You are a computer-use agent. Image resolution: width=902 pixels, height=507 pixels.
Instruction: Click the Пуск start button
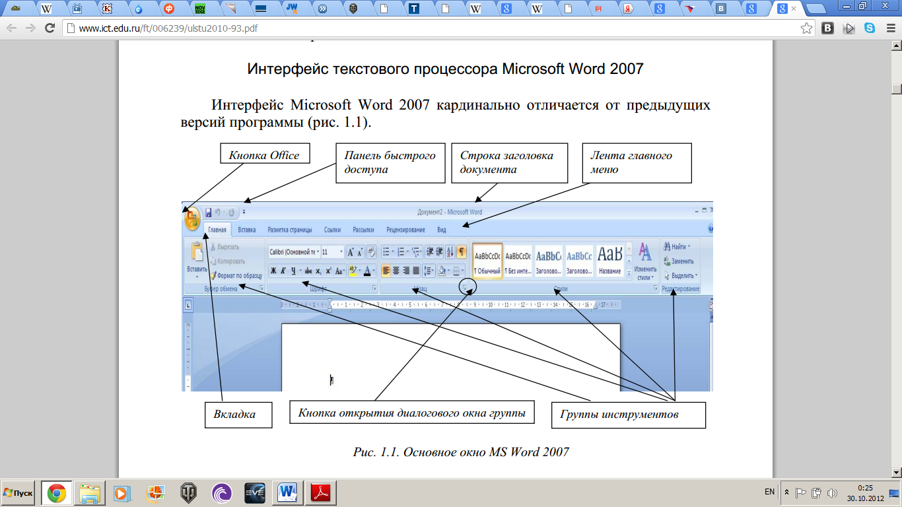[x=18, y=493]
